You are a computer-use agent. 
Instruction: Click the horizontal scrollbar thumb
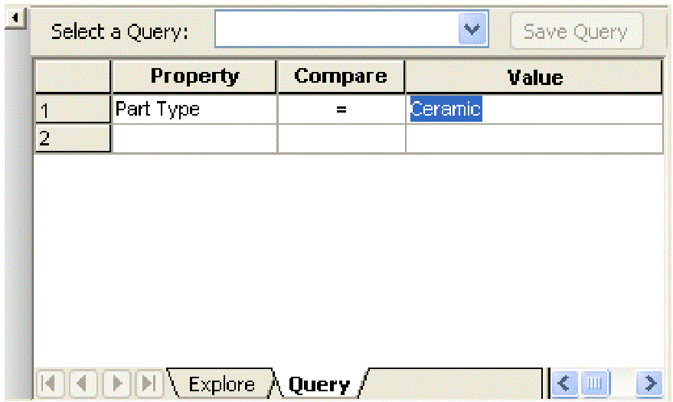pos(594,383)
